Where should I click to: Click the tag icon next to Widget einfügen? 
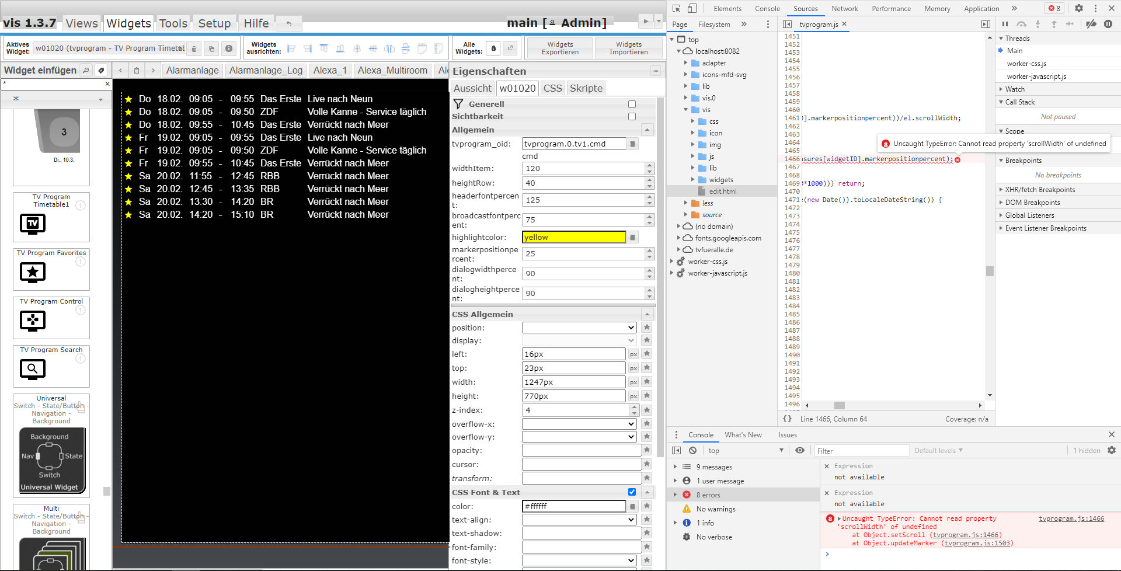click(x=101, y=70)
